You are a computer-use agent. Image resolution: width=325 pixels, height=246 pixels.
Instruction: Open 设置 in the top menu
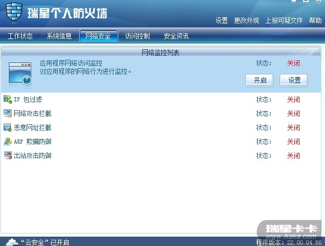221,20
